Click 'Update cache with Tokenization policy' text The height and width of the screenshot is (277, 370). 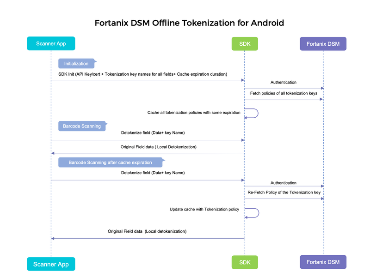point(204,209)
